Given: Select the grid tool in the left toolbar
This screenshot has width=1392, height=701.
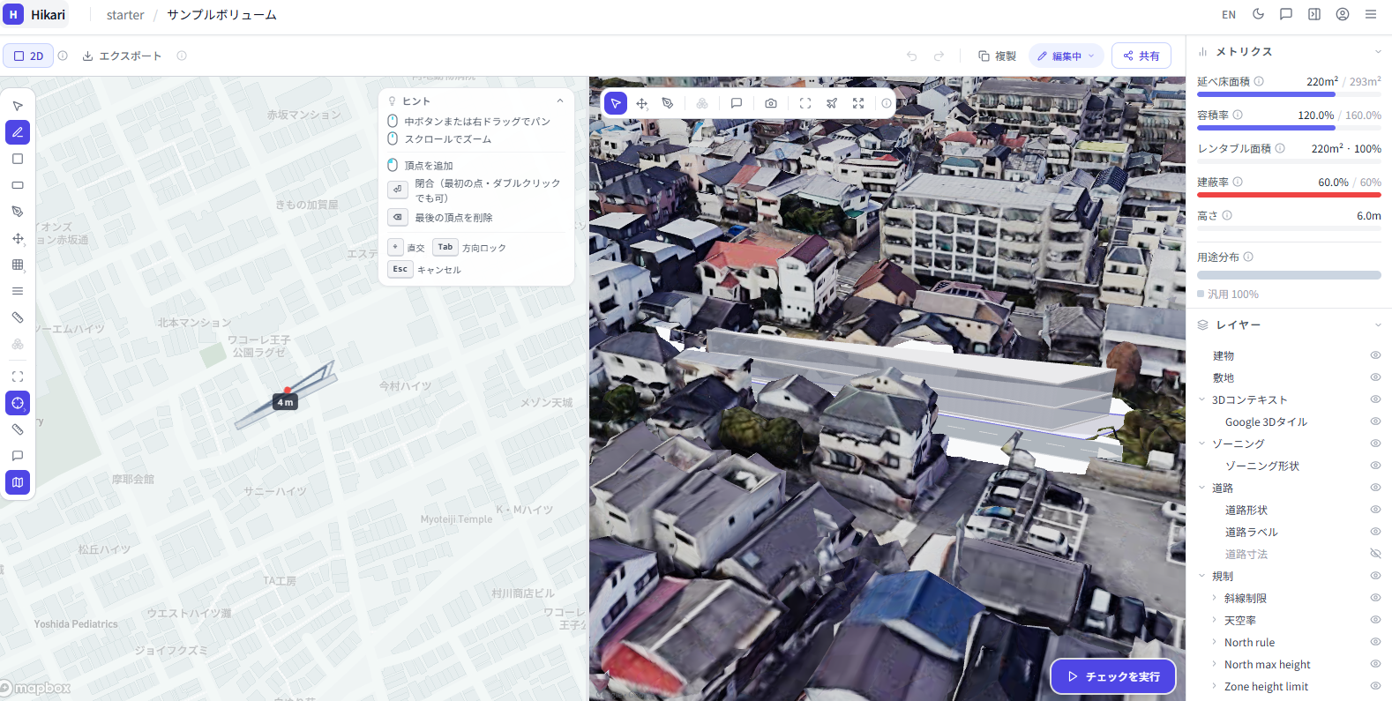Looking at the screenshot, I should 18,265.
